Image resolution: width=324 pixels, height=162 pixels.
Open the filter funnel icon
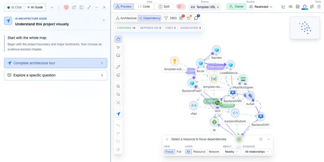point(166,18)
